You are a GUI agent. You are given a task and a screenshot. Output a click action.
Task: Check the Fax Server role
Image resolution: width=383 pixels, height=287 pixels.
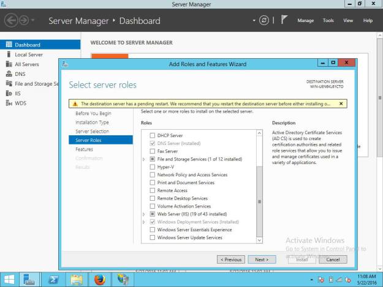point(152,151)
